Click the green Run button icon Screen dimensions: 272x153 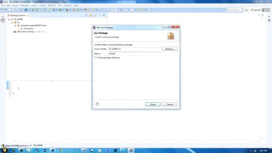60,10
